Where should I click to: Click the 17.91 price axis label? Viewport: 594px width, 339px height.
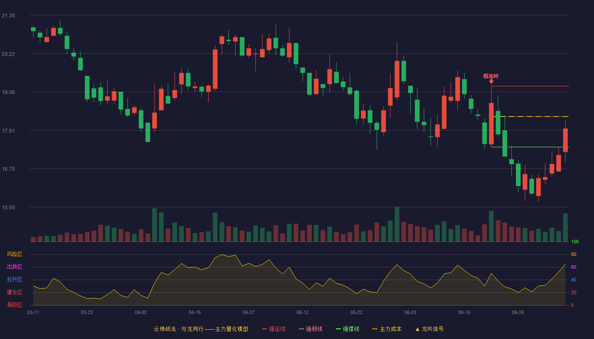pos(8,131)
